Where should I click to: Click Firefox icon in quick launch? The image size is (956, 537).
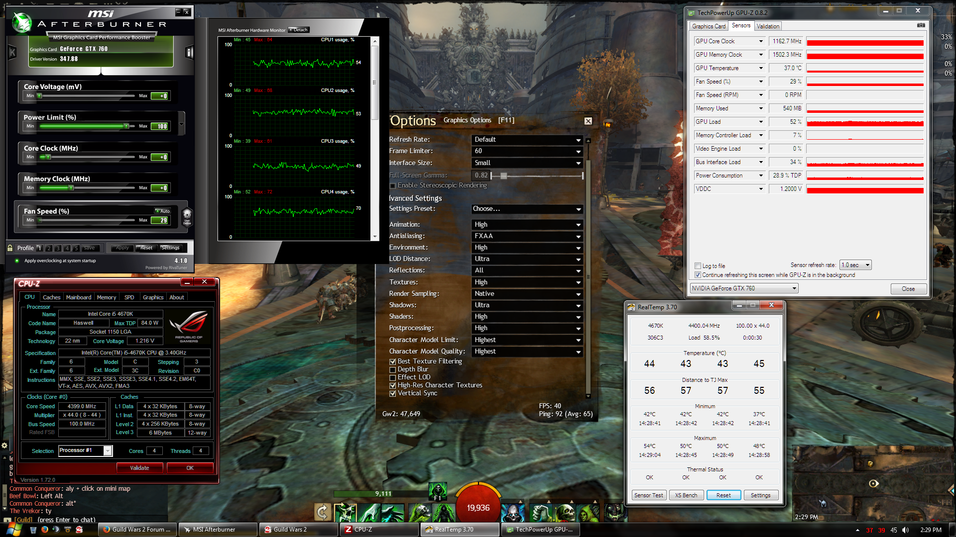(x=45, y=530)
